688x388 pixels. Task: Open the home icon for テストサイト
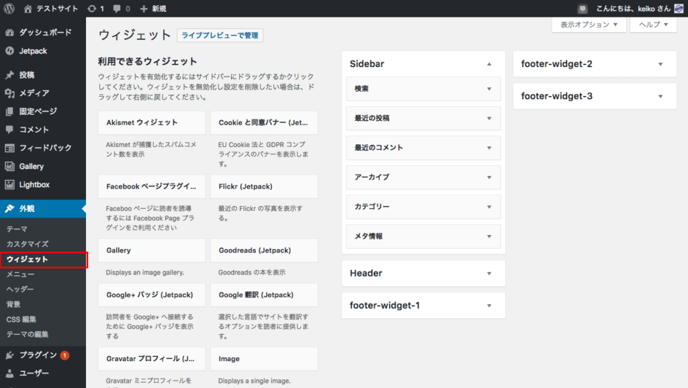(x=28, y=8)
